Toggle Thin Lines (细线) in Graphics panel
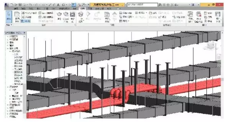Screen dimensions: 227x122 click(25, 21)
